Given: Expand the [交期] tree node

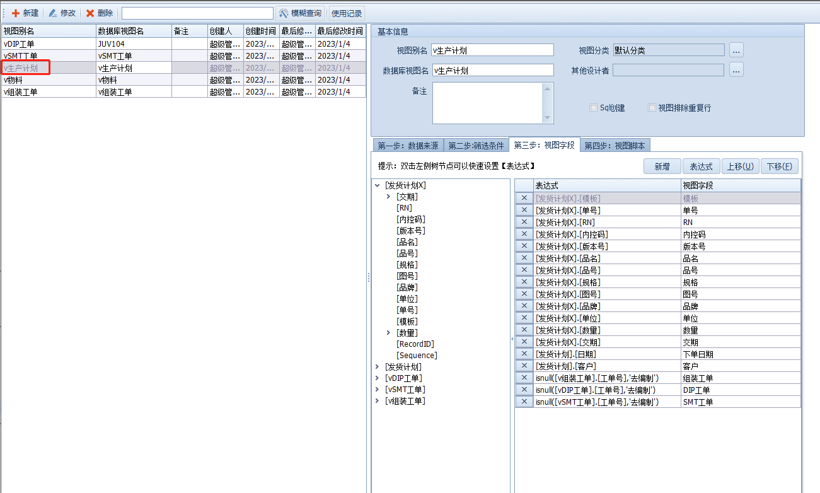Looking at the screenshot, I should [389, 197].
